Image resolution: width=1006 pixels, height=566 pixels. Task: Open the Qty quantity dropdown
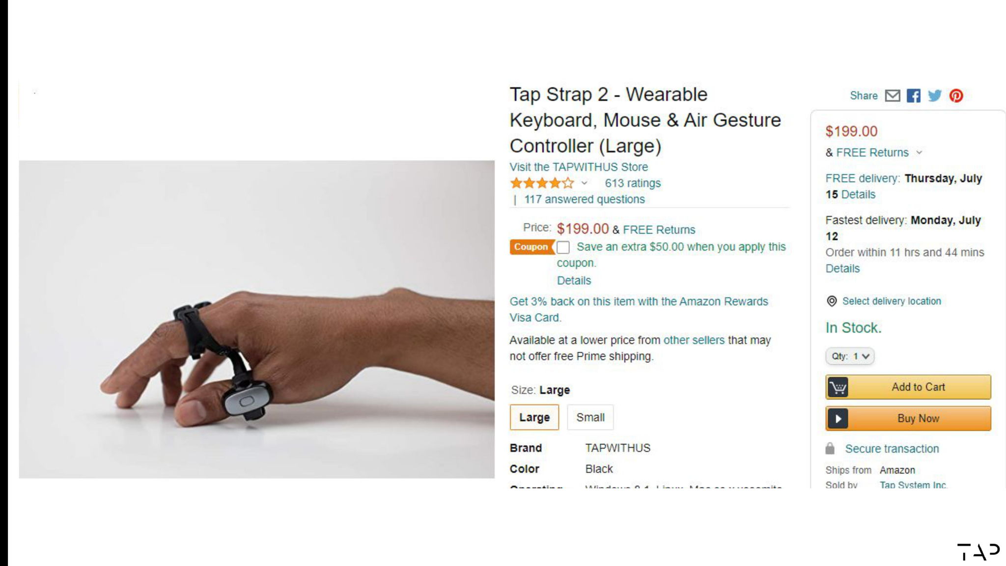pyautogui.click(x=850, y=356)
